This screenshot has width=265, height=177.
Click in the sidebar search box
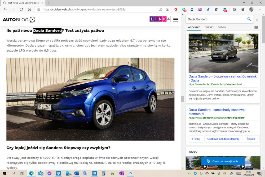click(216, 19)
